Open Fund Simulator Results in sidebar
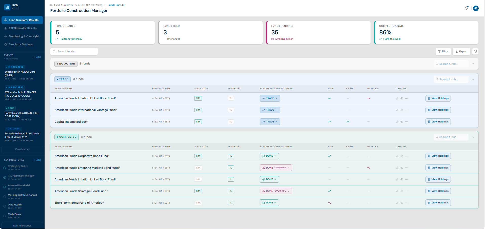485x230 pixels. (22, 20)
